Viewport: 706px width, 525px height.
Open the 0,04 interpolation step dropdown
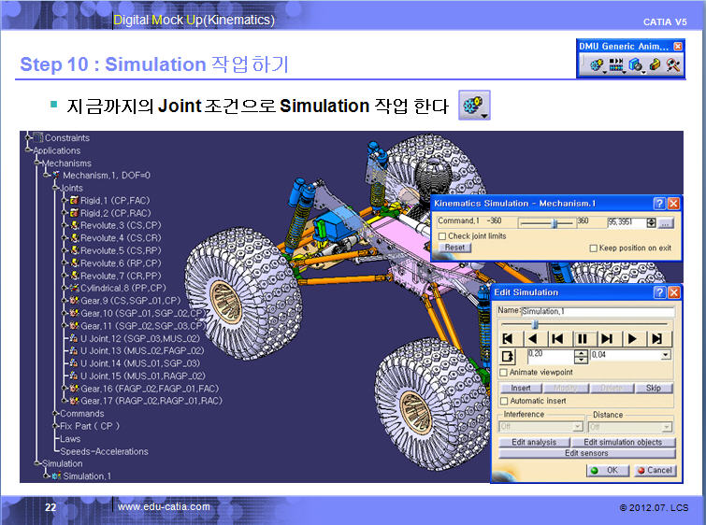[665, 355]
